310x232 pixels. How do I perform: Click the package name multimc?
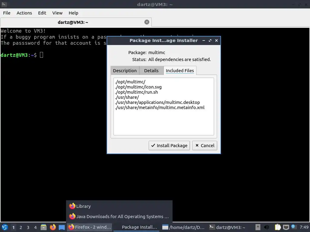[x=157, y=53]
